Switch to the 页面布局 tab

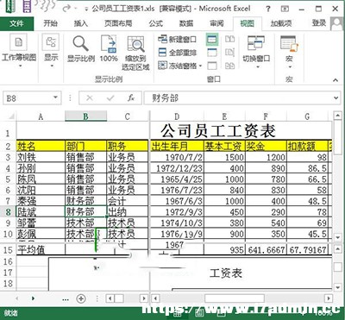coord(118,23)
